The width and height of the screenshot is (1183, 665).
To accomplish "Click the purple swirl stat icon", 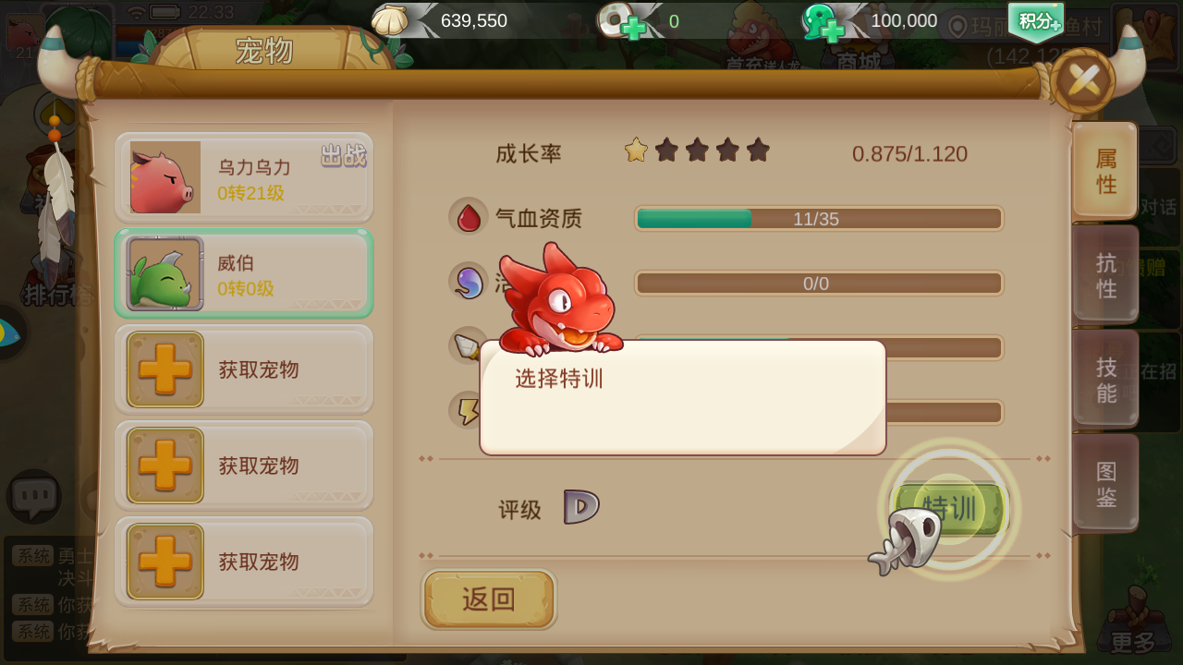I will tap(469, 282).
